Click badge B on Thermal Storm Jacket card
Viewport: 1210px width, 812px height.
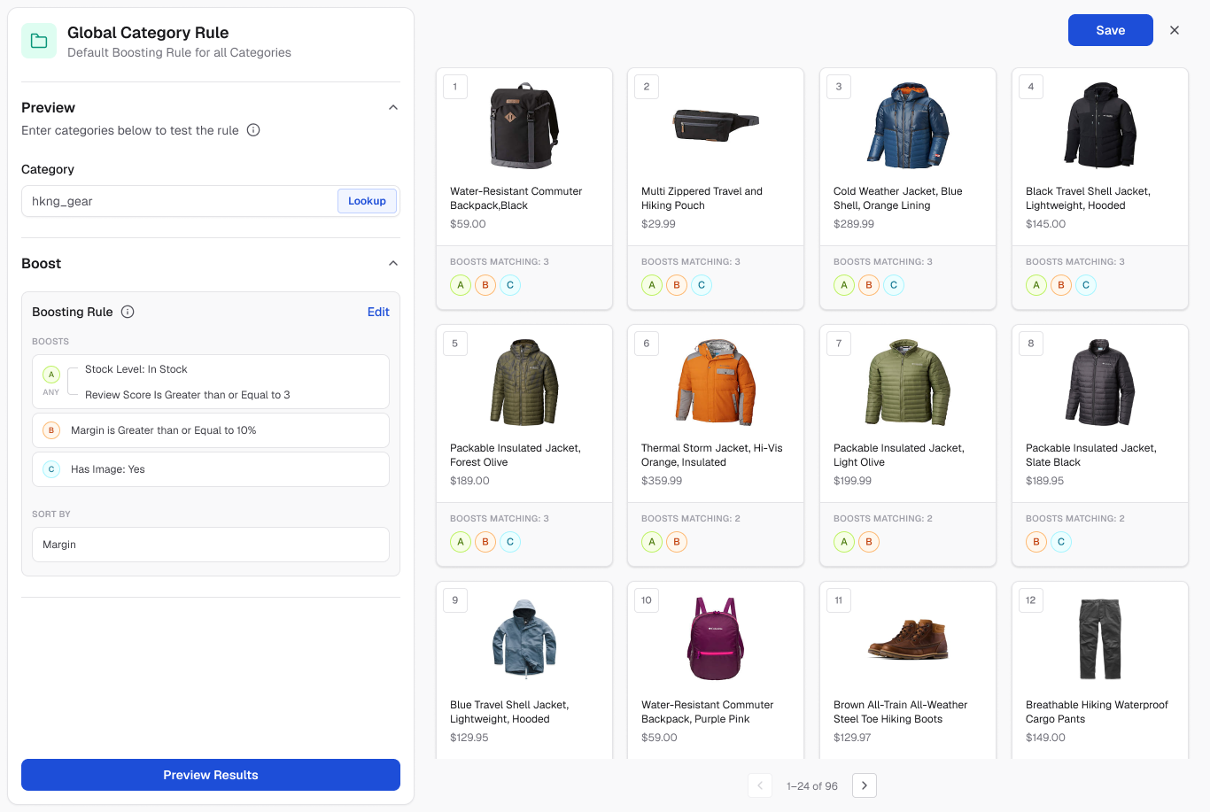pos(677,542)
